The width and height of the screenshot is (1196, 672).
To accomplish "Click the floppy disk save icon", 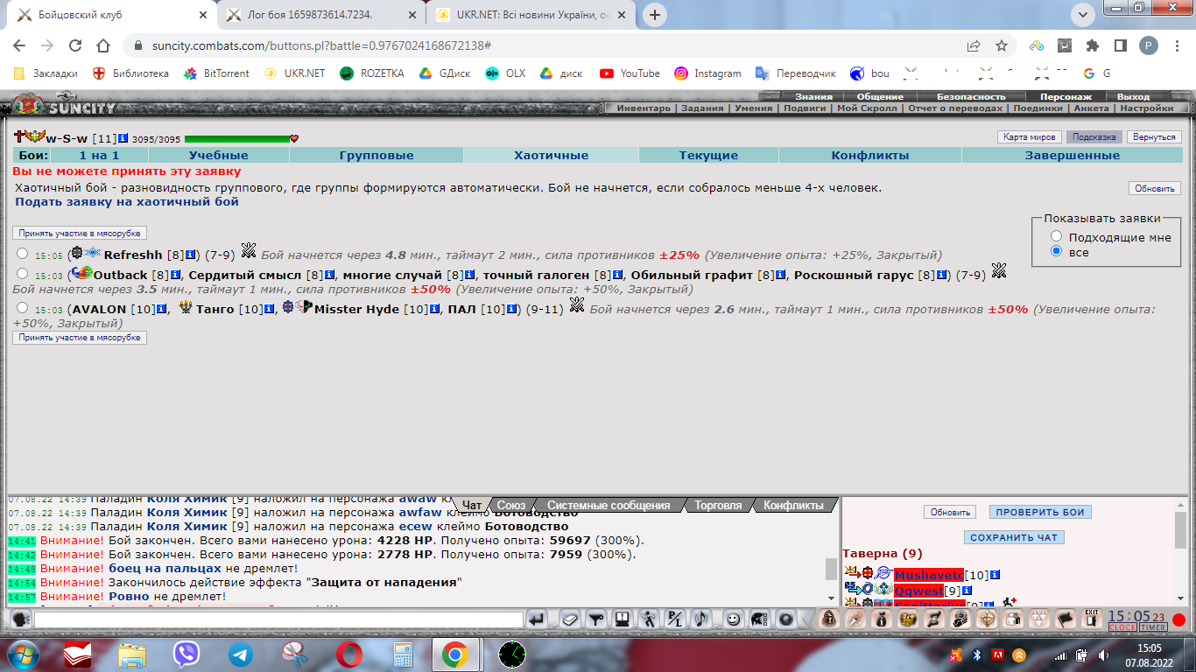I will [x=623, y=619].
